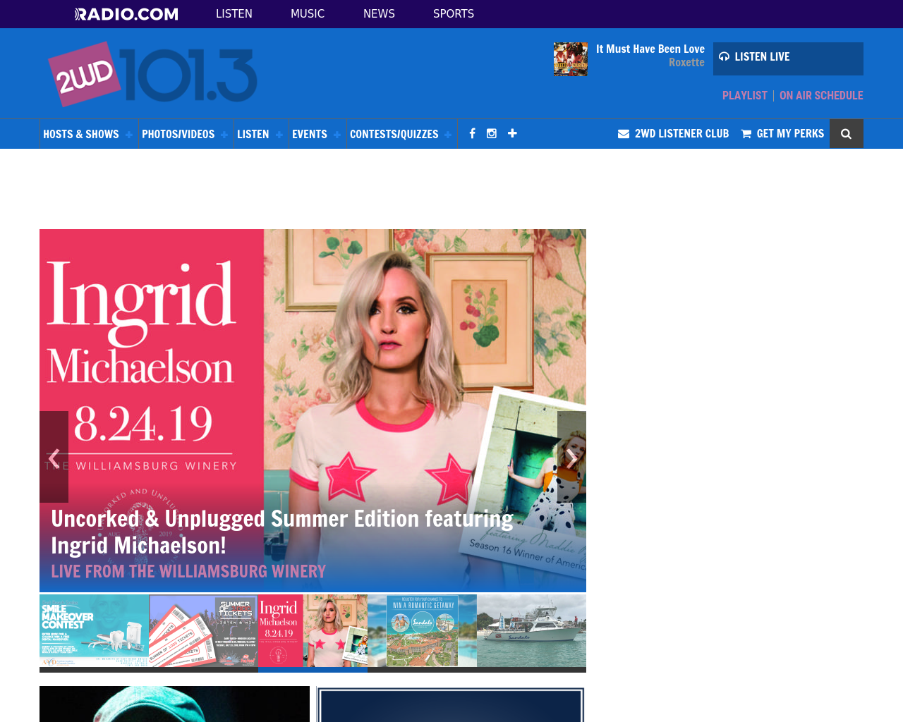Expand the EVENTS dropdown
903x722 pixels.
pyautogui.click(x=309, y=133)
